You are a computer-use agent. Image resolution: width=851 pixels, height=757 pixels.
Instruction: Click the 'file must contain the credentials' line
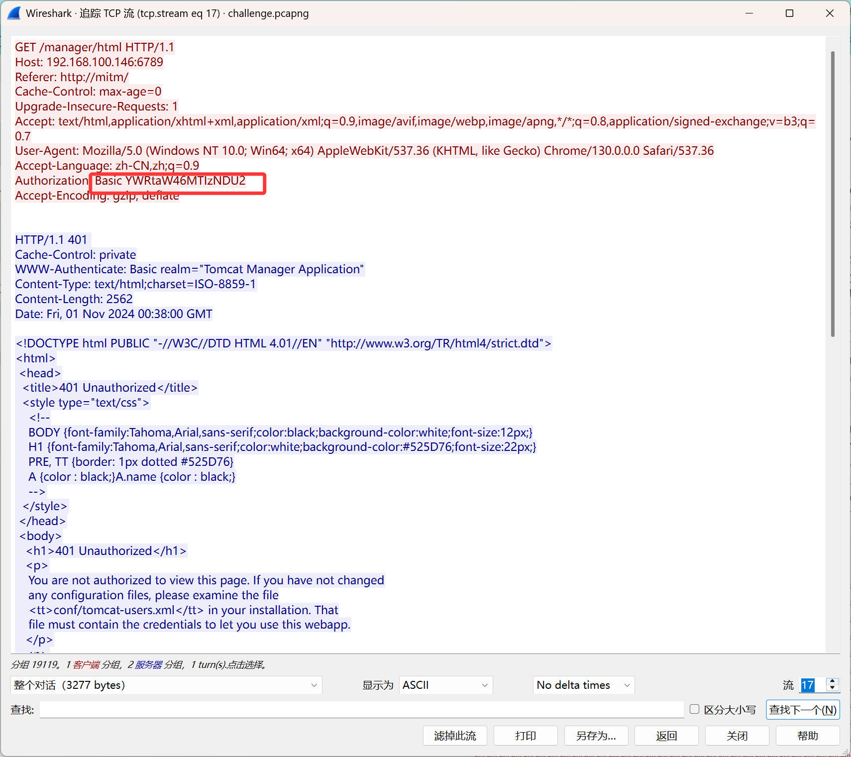[190, 625]
